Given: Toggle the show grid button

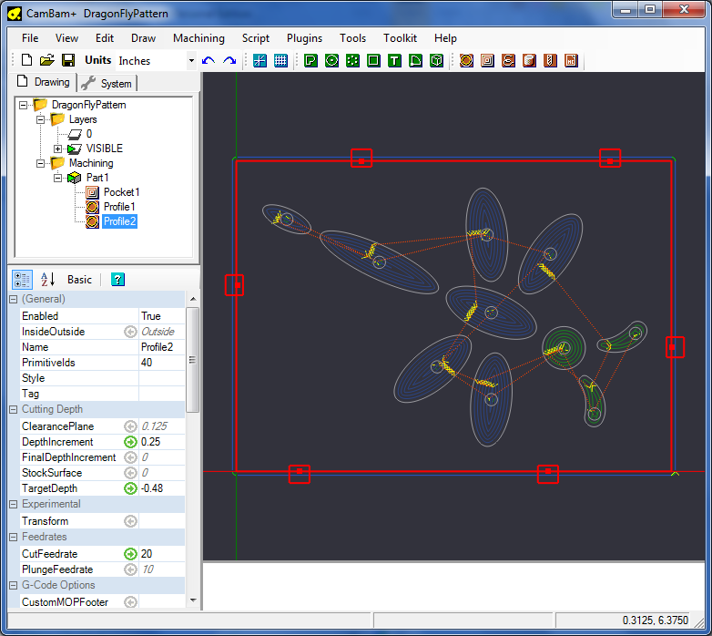Looking at the screenshot, I should click(281, 60).
